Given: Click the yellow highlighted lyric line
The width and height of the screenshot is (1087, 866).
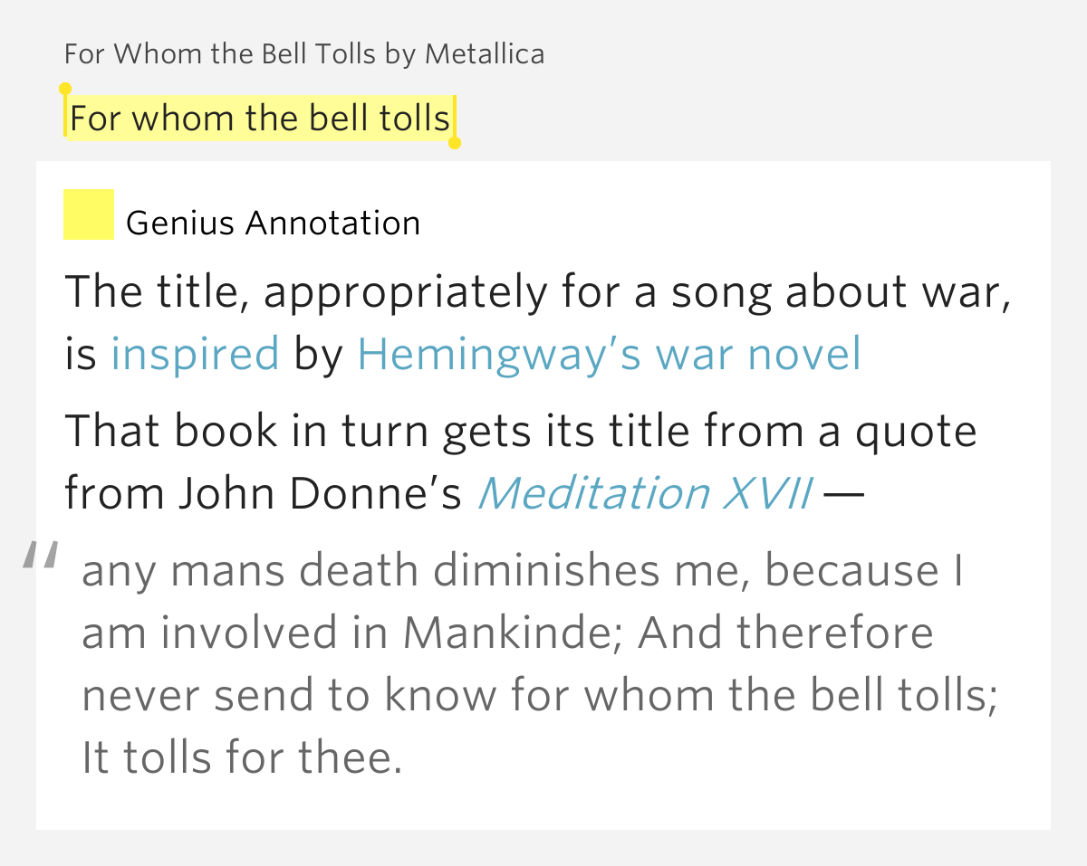Looking at the screenshot, I should tap(260, 119).
